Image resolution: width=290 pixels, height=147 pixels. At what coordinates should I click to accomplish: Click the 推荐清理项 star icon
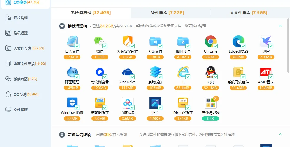click(x=62, y=26)
